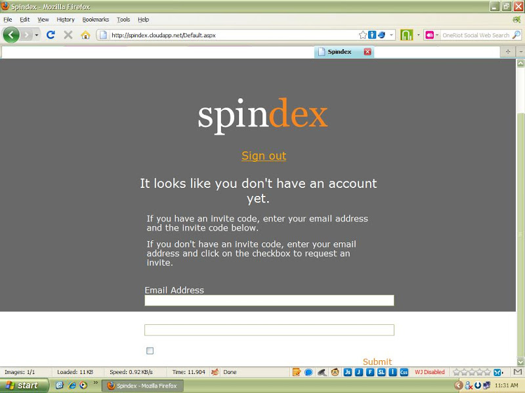Click the Submit link
This screenshot has width=525, height=393.
click(x=377, y=362)
